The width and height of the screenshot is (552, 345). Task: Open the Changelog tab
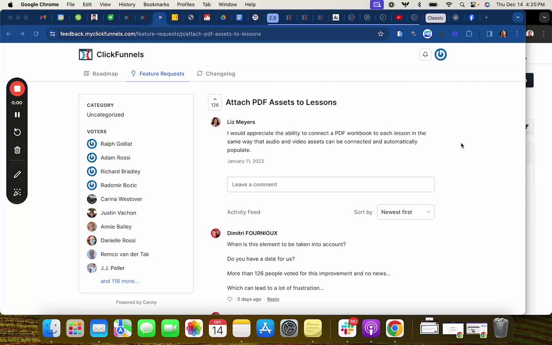[x=216, y=74]
